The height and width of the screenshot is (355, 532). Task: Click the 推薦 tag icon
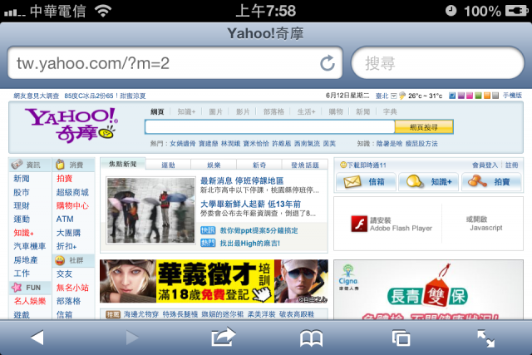[113, 314]
